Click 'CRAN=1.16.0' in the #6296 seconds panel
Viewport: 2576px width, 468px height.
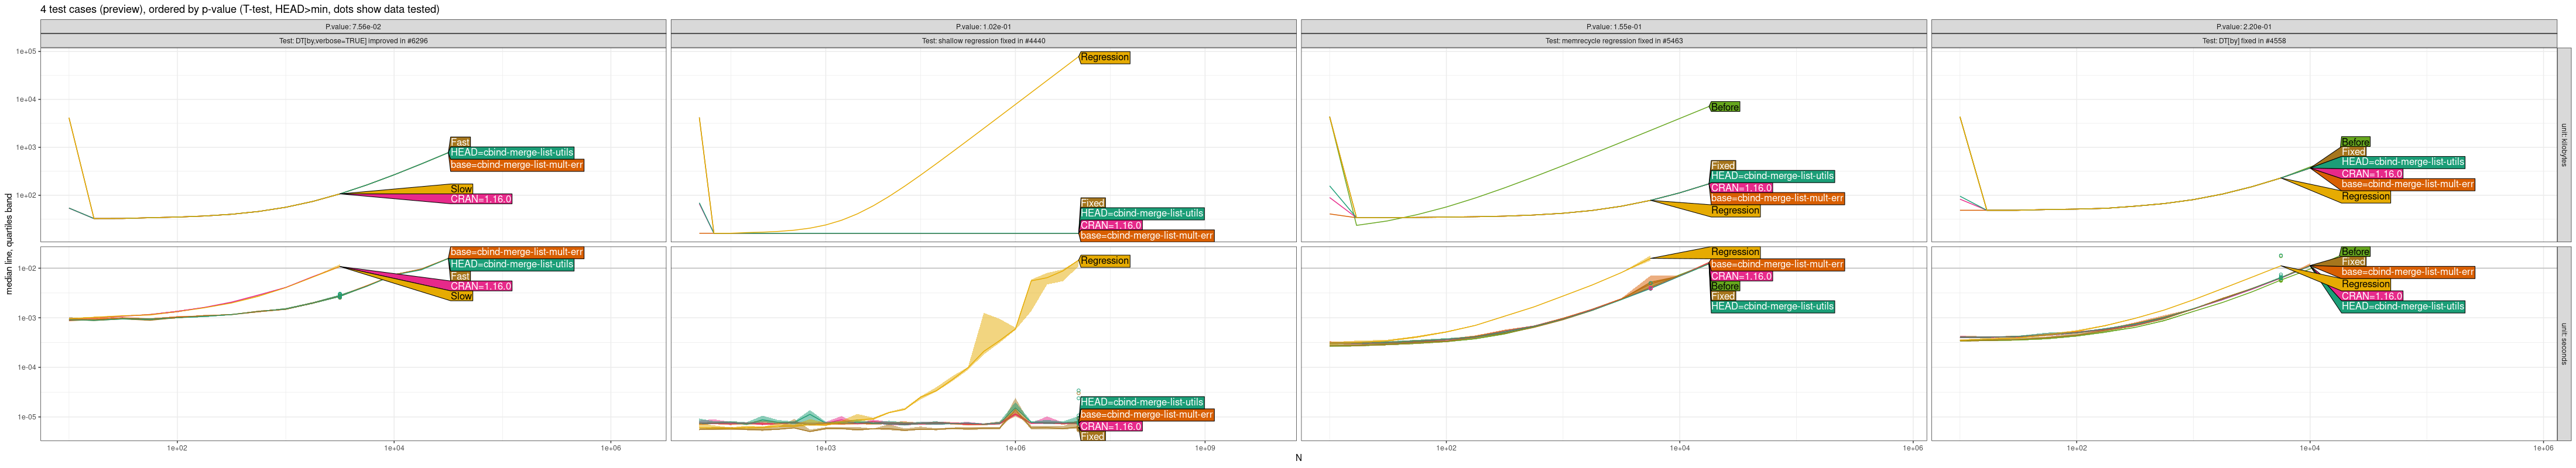pos(481,286)
